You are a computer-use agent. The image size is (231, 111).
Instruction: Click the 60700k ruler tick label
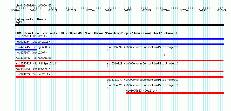coord(34,10)
